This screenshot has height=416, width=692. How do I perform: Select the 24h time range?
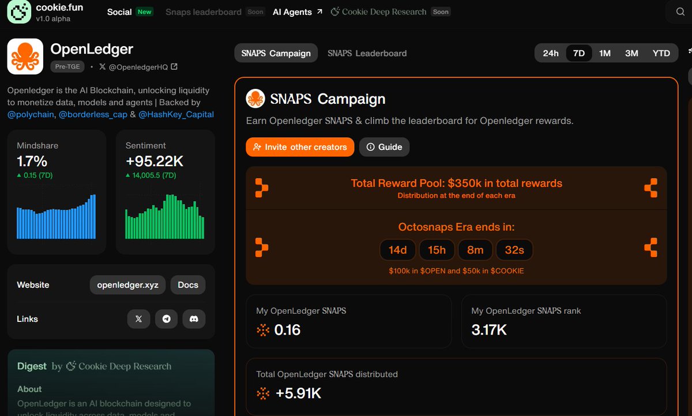[x=551, y=53]
